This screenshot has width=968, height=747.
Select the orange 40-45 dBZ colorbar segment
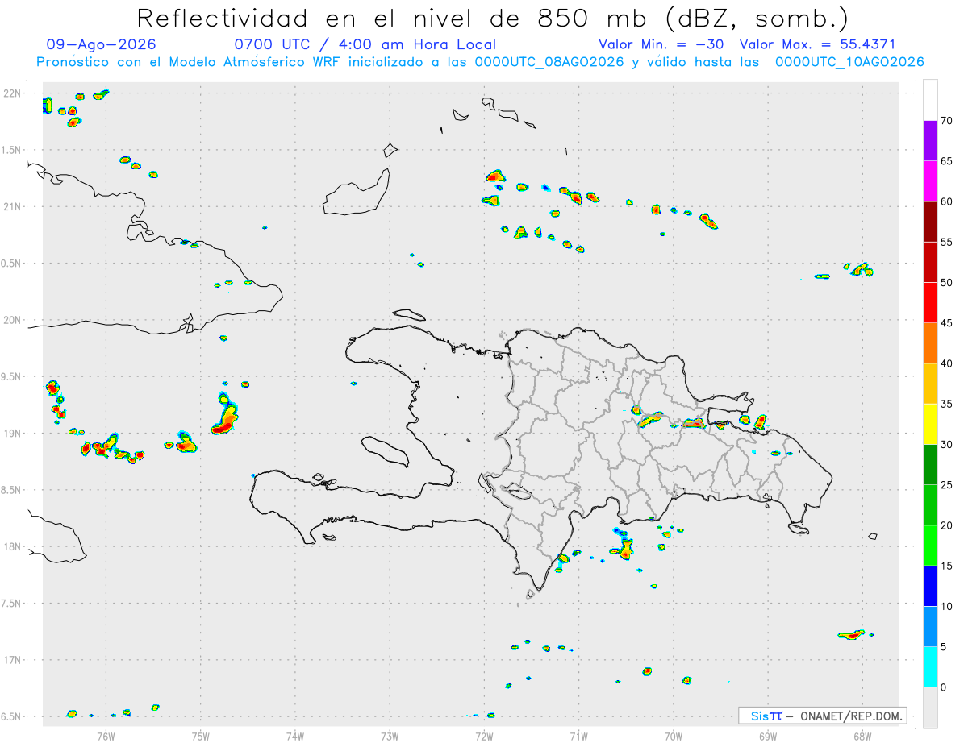tap(930, 343)
